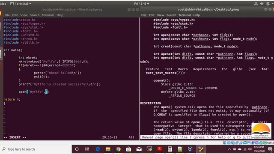The height and width of the screenshot is (154, 274).
Task: Launch Microsoft Edge from taskbar
Action: pyautogui.click(x=98, y=149)
